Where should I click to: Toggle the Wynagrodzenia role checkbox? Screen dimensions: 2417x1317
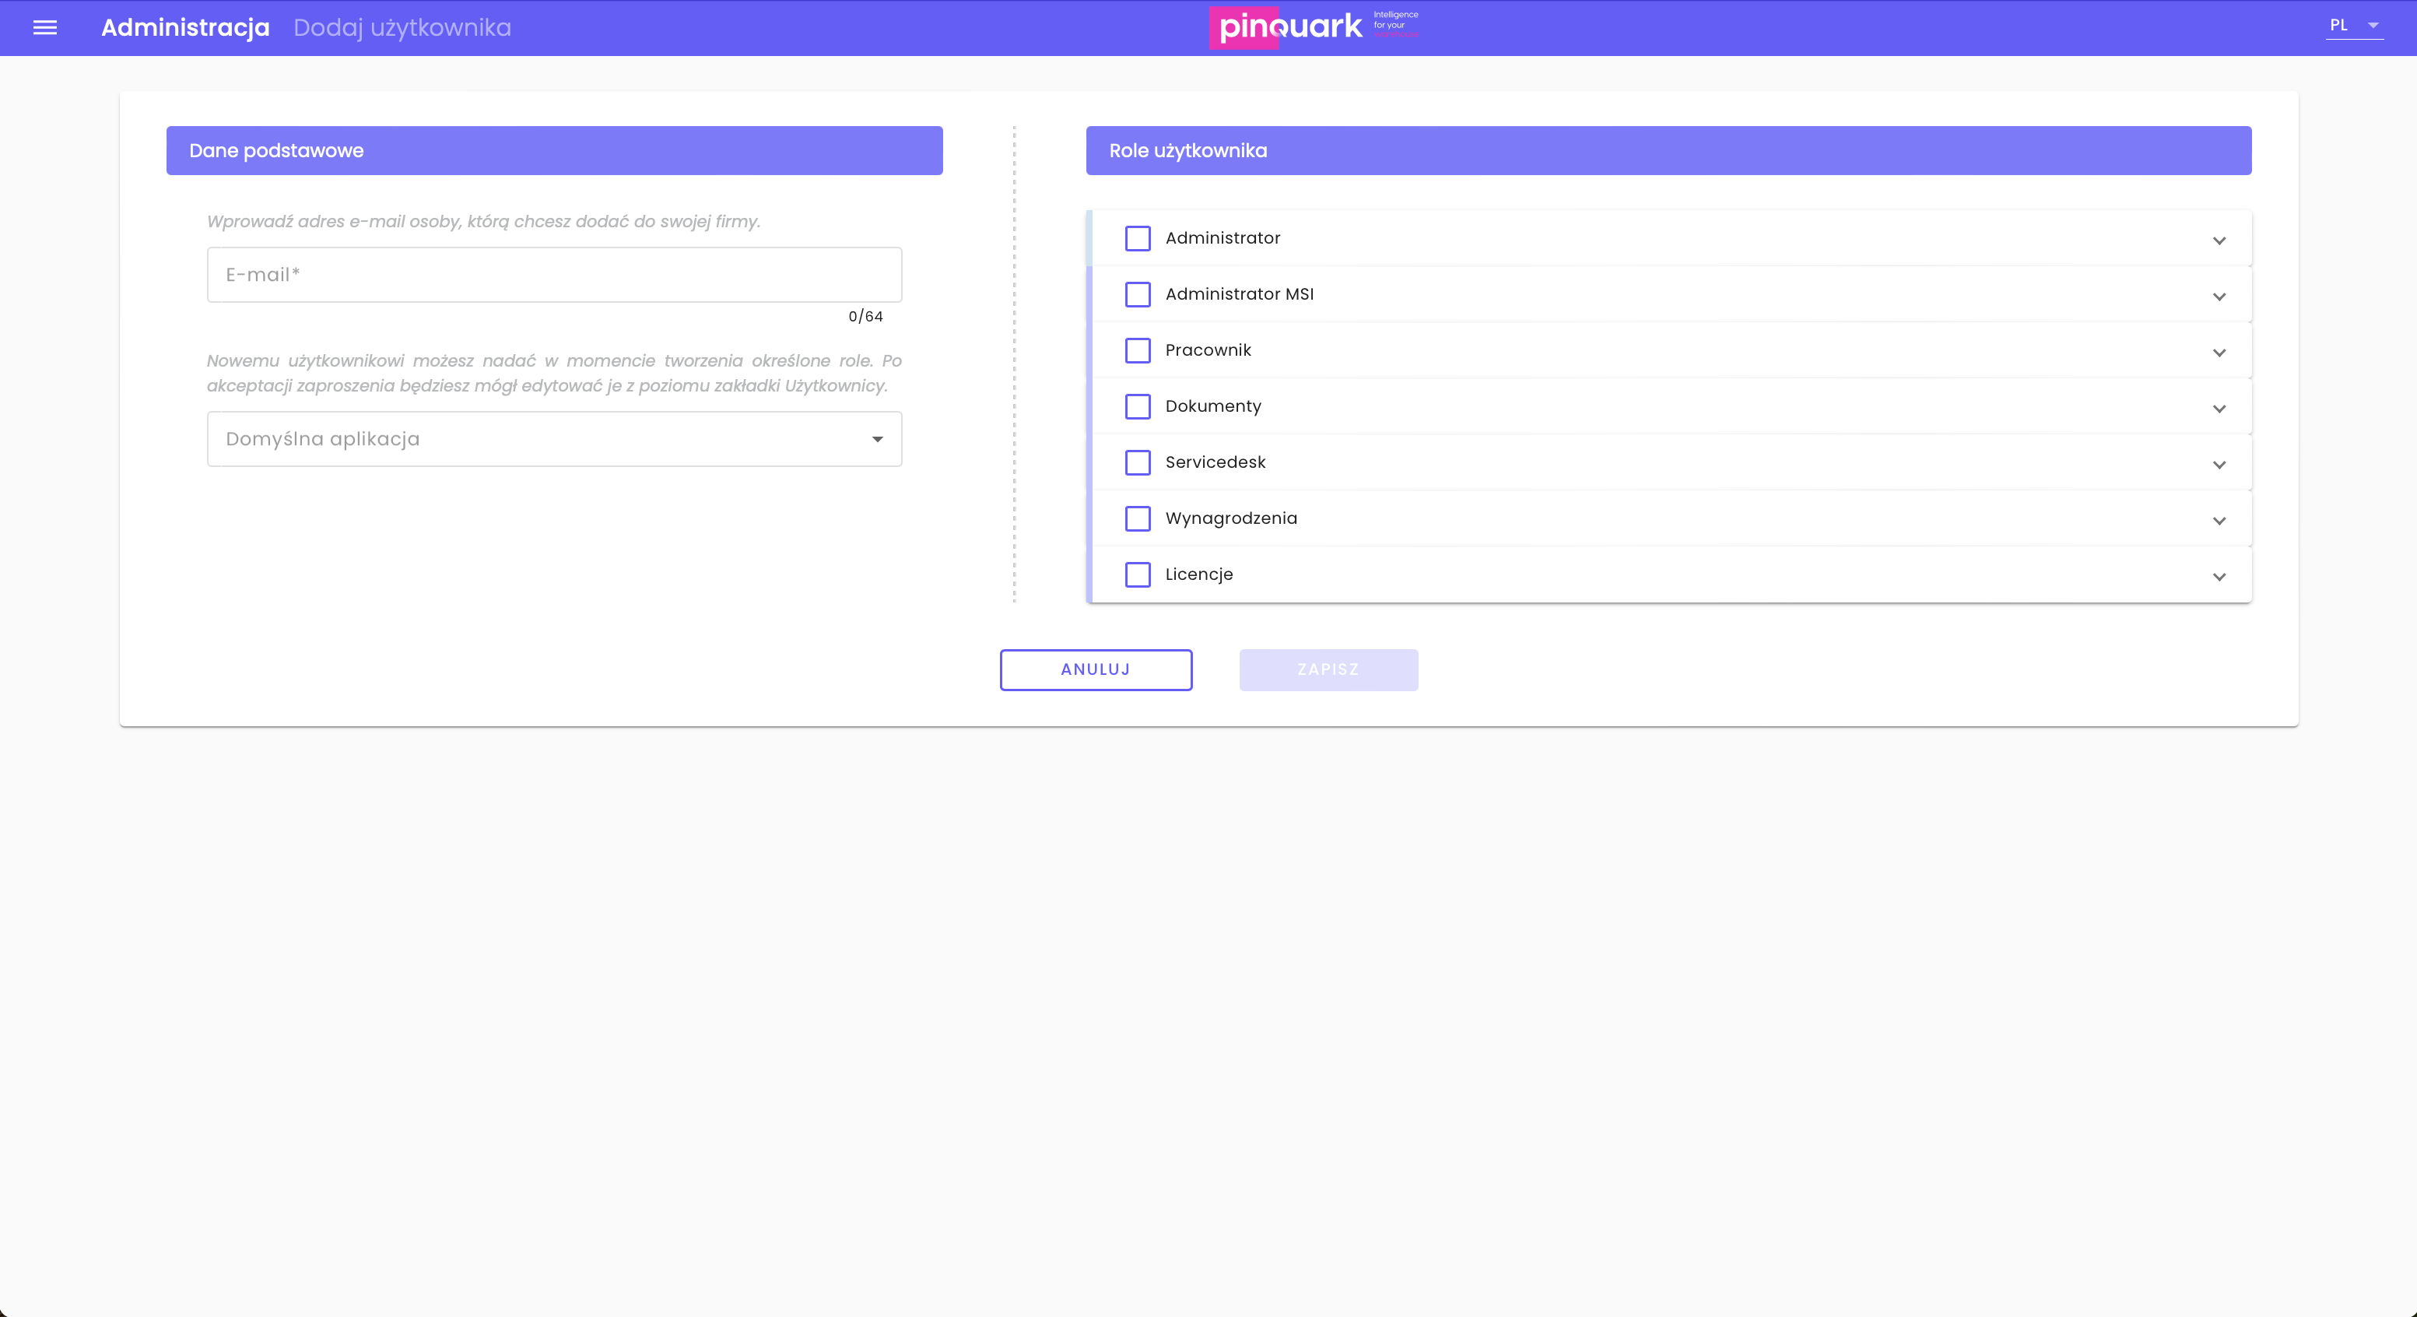[x=1138, y=518]
